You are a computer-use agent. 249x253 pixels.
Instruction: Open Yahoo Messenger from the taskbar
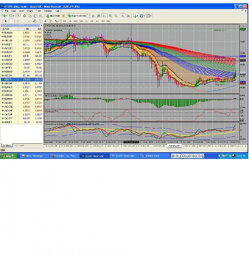[34, 156]
